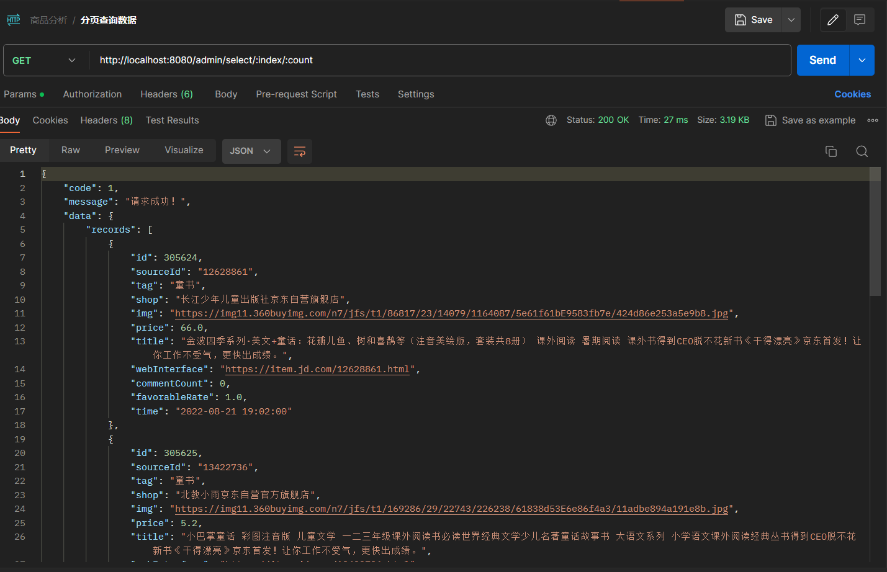Open the comments icon
This screenshot has height=572, width=887.
860,20
